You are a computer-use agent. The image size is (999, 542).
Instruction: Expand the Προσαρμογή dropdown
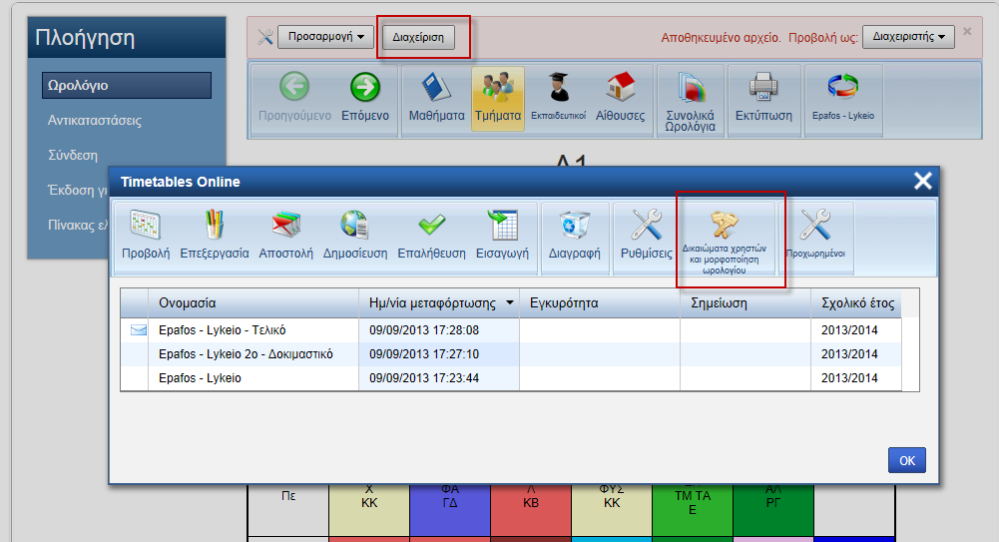[325, 37]
